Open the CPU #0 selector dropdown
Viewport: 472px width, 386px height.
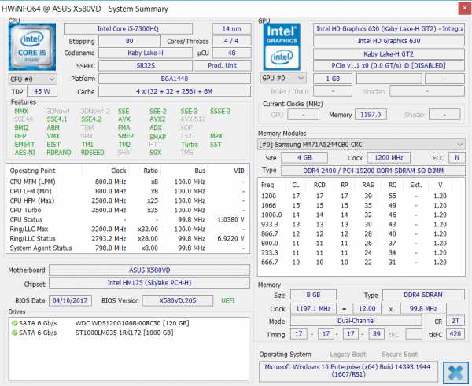(32, 79)
